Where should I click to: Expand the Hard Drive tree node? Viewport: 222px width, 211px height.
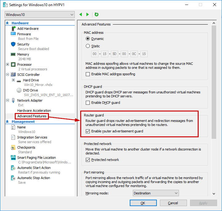pos(13,80)
